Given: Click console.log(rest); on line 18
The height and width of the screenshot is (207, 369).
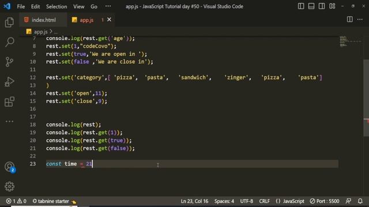Looking at the screenshot, I should pos(73,125).
